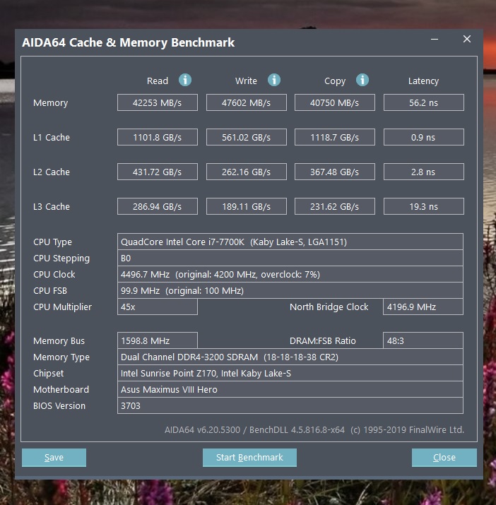496x505 pixels.
Task: Click the Write info icon
Action: pos(274,80)
